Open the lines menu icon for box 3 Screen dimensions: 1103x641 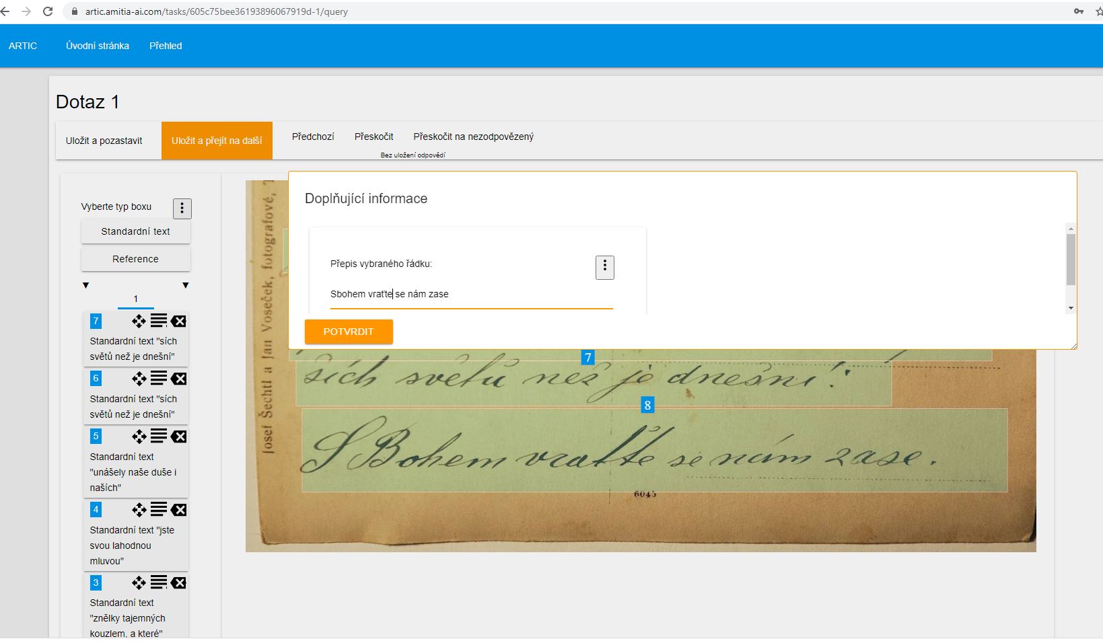pos(159,582)
